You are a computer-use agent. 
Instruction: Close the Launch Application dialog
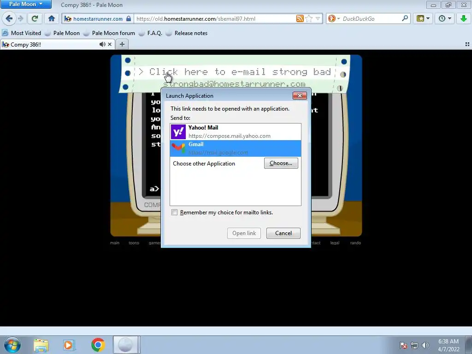pos(300,95)
